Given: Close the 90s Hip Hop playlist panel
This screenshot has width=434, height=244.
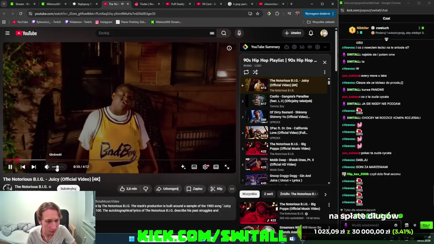Looking at the screenshot, I should point(324,62).
